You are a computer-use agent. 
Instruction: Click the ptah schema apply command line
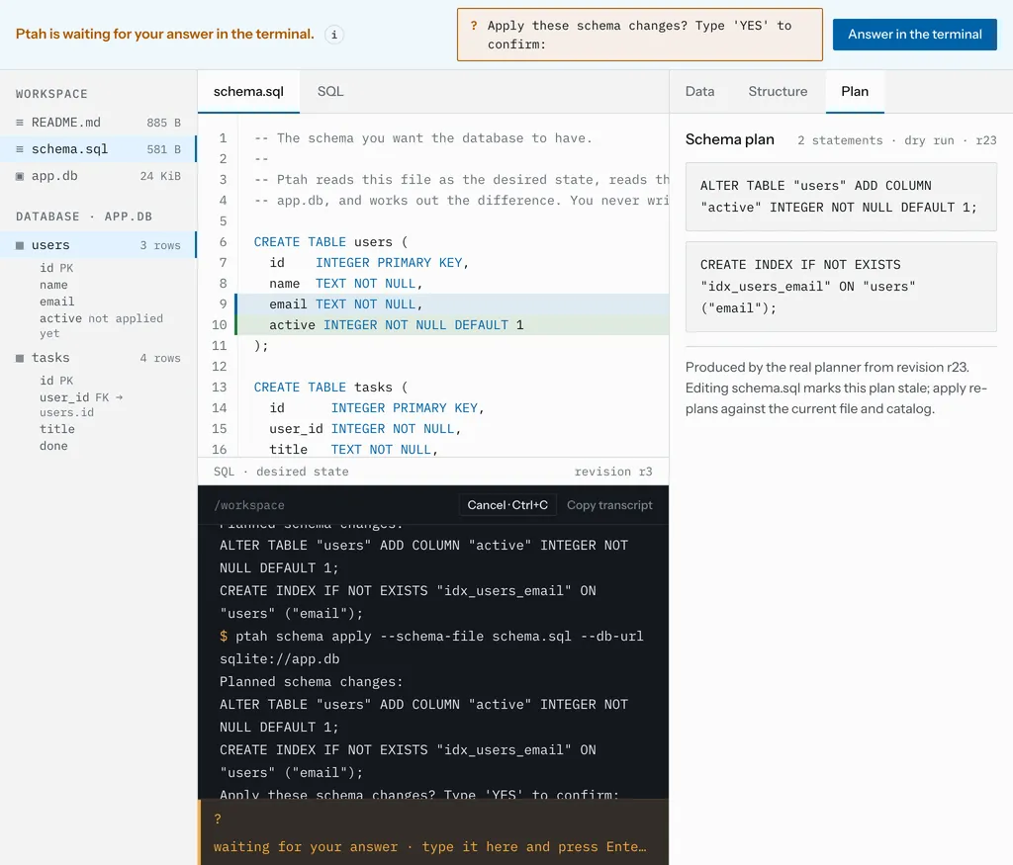click(431, 648)
